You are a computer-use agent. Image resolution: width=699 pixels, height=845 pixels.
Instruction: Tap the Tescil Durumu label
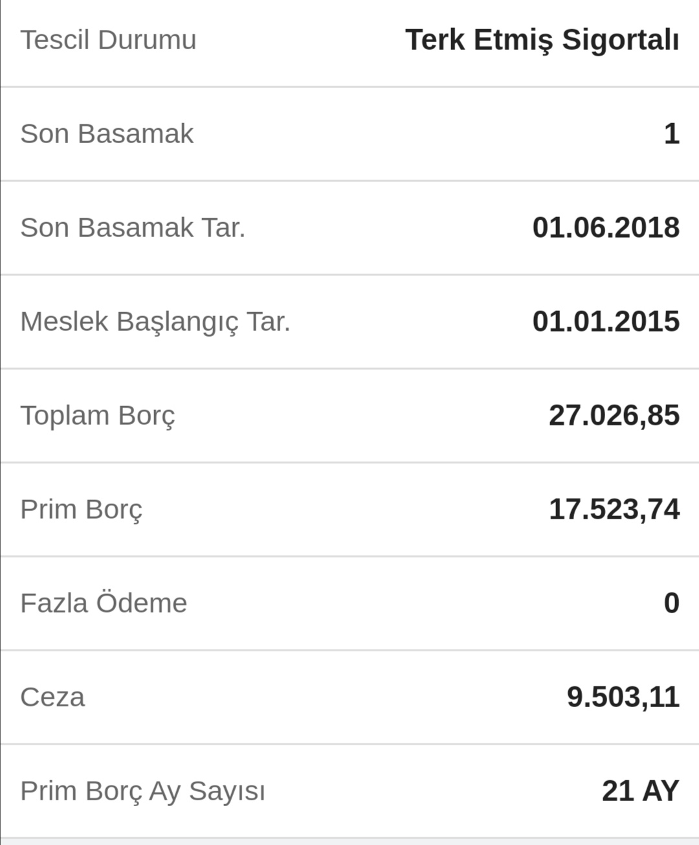click(108, 40)
